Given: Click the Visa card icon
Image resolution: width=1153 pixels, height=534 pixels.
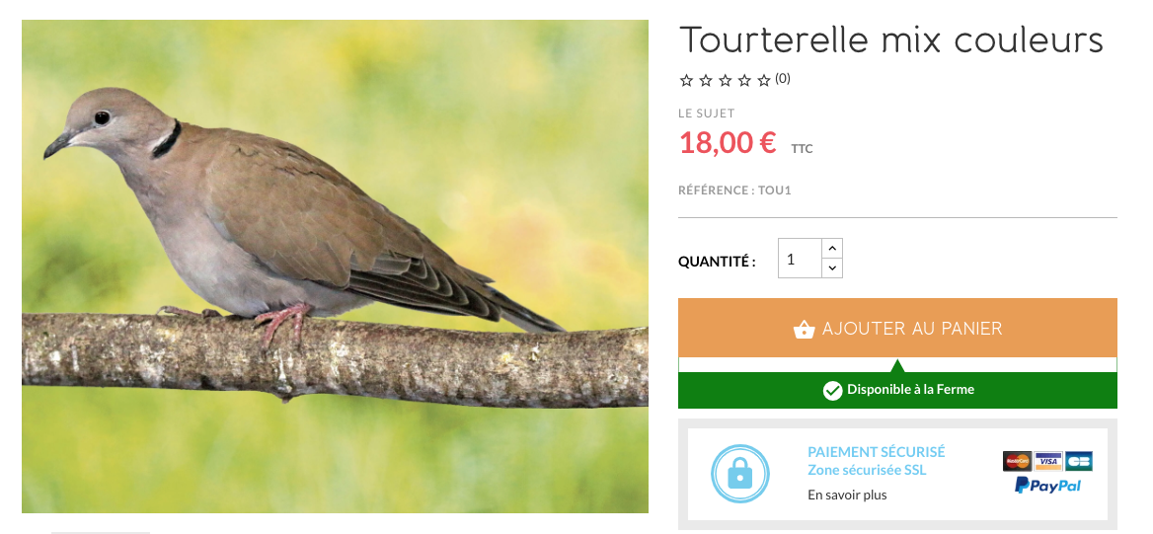Looking at the screenshot, I should [x=1047, y=461].
